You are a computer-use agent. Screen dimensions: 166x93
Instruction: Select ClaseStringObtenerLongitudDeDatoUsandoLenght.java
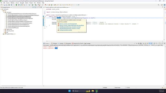(20, 18)
